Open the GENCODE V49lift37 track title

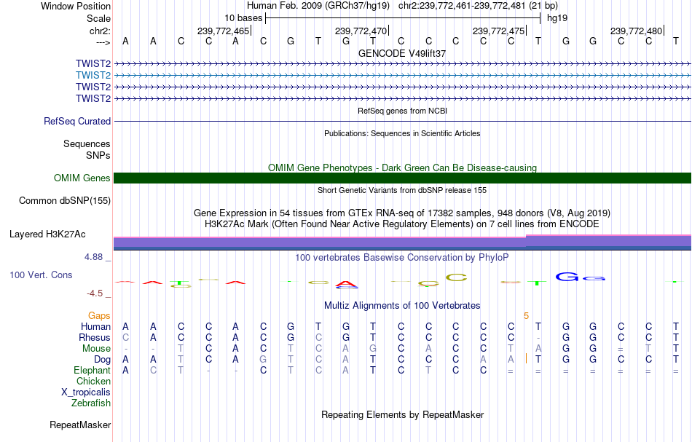pyautogui.click(x=402, y=53)
